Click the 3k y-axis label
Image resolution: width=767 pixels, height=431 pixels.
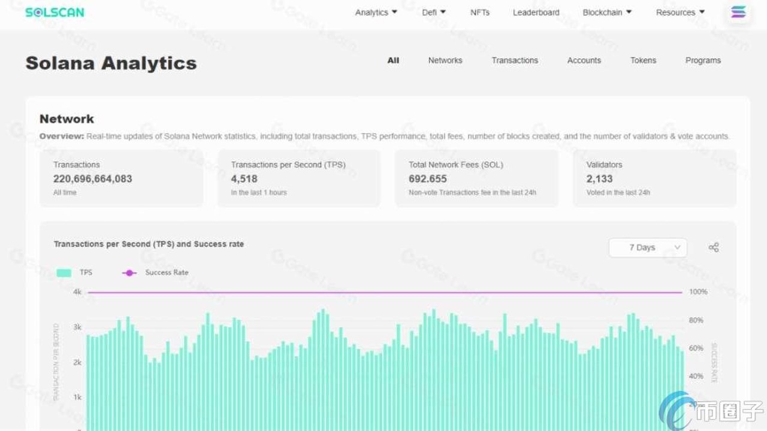[x=77, y=327]
